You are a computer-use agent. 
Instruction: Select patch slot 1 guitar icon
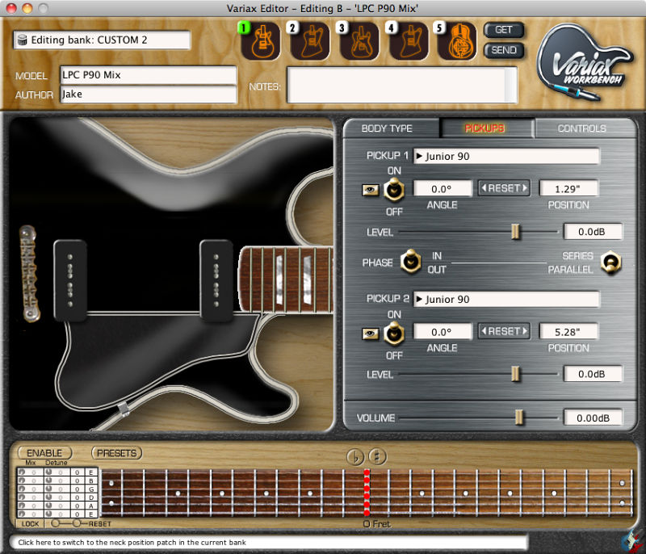[x=260, y=40]
